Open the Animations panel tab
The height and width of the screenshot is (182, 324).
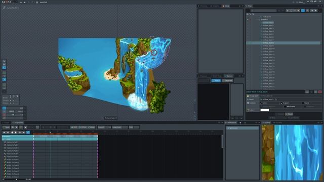point(231,123)
